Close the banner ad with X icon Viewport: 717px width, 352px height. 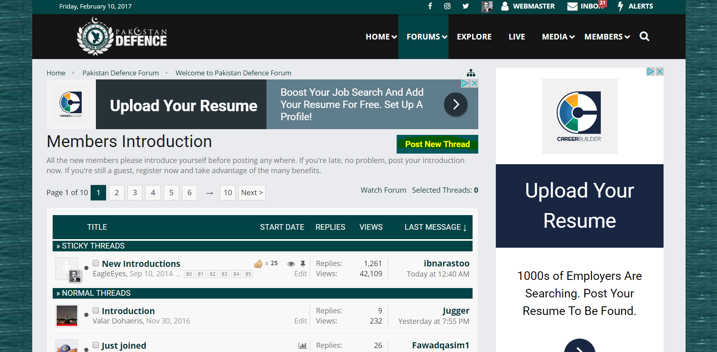474,83
